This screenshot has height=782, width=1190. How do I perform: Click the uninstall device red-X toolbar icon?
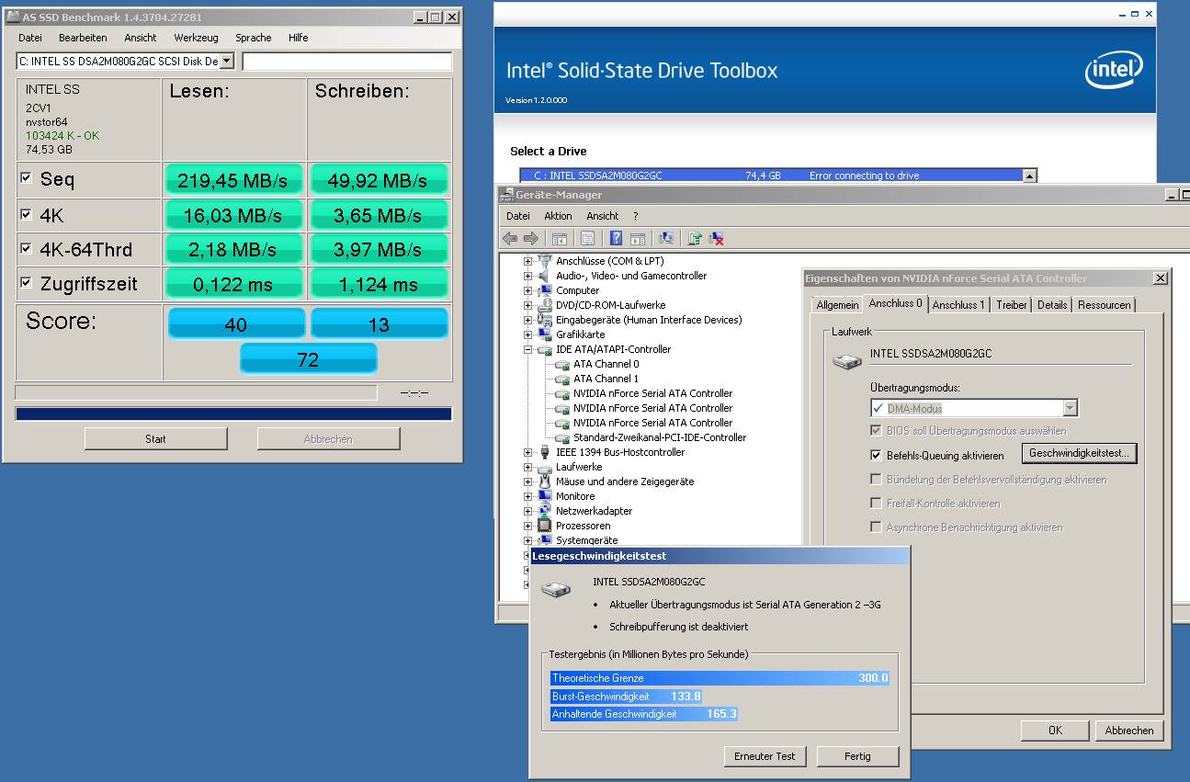[716, 238]
